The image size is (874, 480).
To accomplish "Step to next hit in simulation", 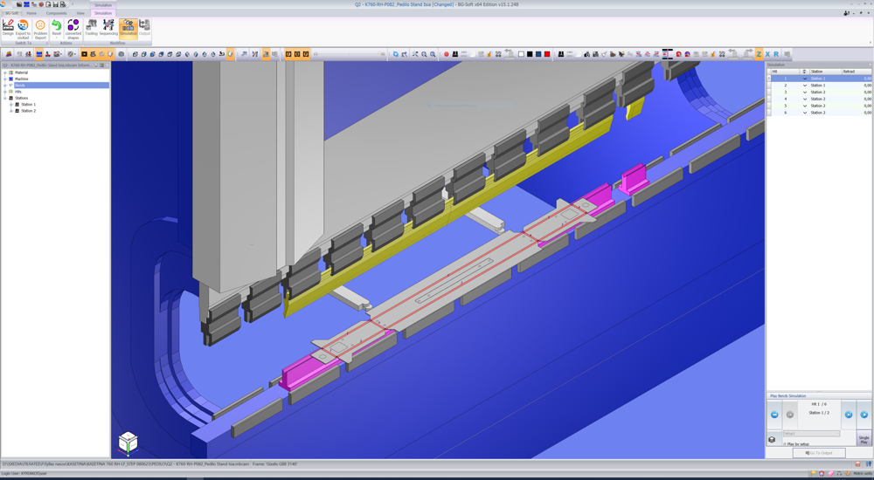I will pos(849,415).
